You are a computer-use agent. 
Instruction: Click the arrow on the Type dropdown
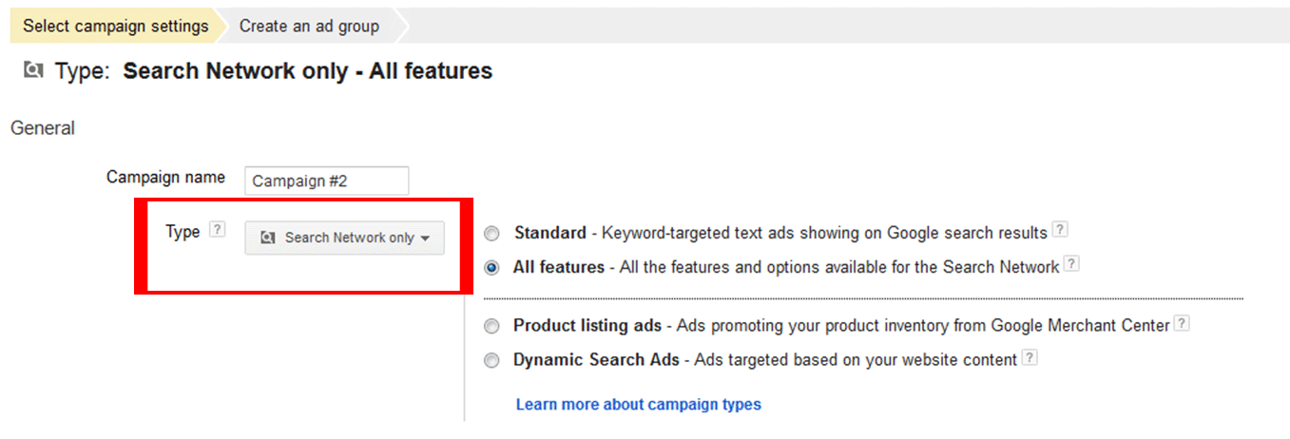[x=425, y=239]
